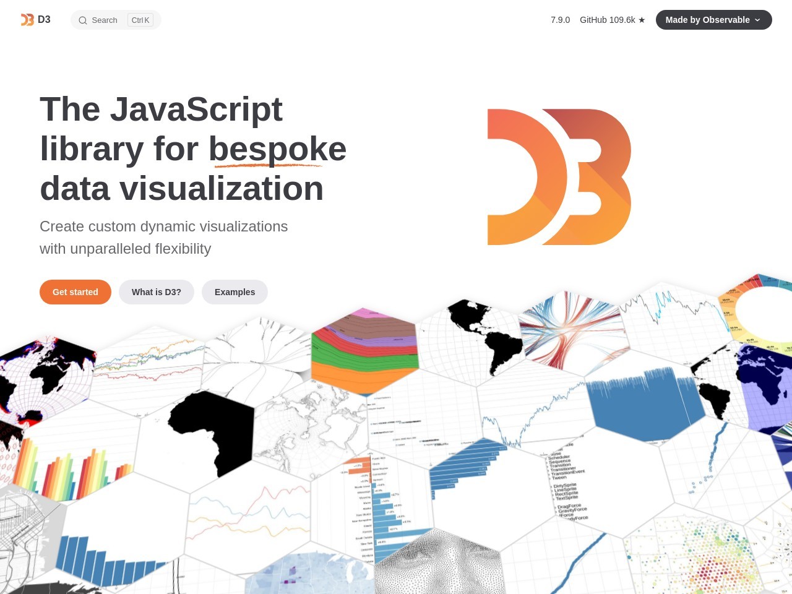The image size is (792, 594).
Task: Open the GitHub 109.6k link
Action: (613, 20)
